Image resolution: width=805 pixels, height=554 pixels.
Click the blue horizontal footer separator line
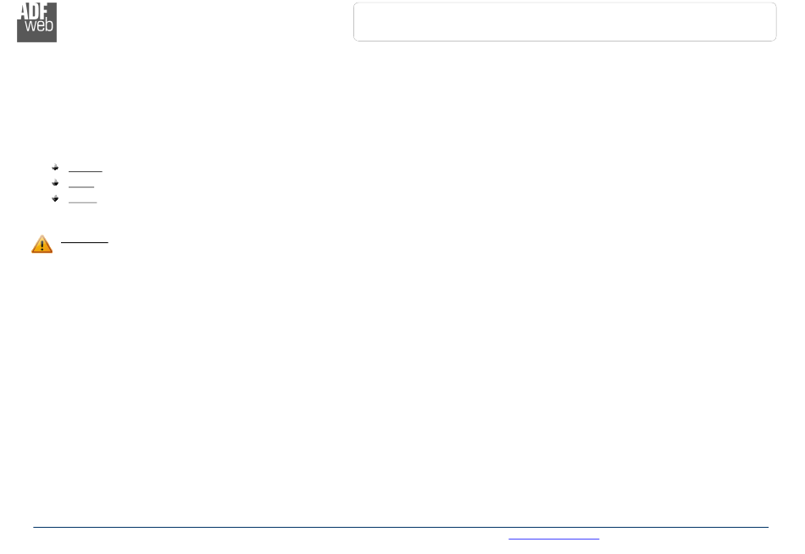coord(401,527)
